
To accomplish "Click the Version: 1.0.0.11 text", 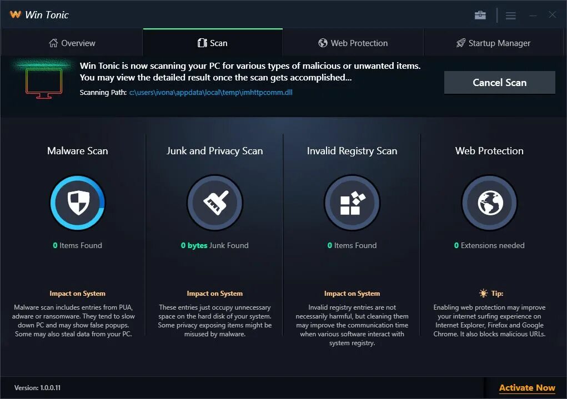I will 38,388.
